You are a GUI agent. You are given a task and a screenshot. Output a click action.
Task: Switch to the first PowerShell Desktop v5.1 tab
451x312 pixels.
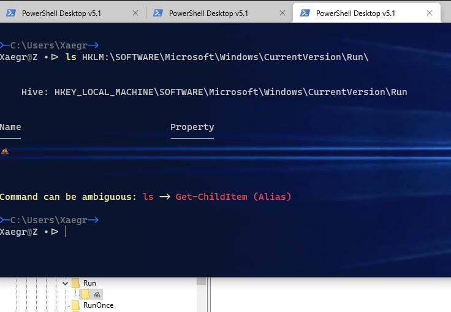[x=61, y=13]
